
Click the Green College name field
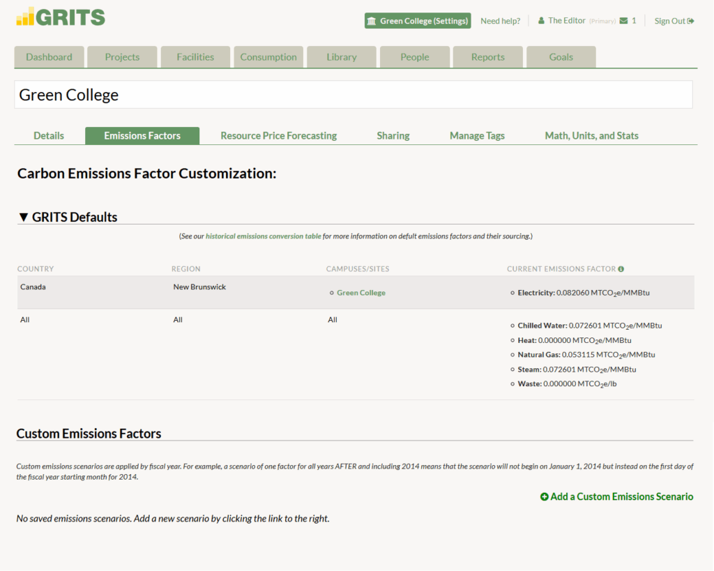(353, 95)
